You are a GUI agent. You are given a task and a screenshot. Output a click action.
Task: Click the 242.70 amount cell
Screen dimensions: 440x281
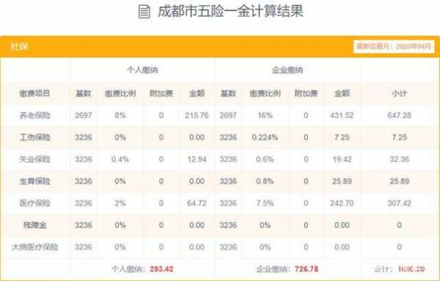(x=342, y=203)
